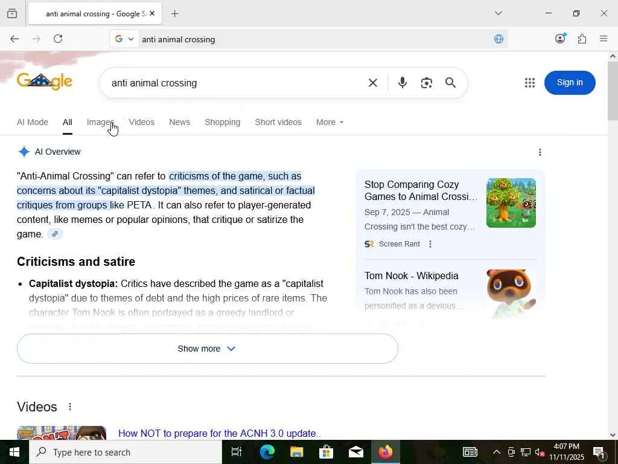Open 'How NOT to prepare for ACNH' video
Screen dimensions: 618x464
(x=220, y=433)
